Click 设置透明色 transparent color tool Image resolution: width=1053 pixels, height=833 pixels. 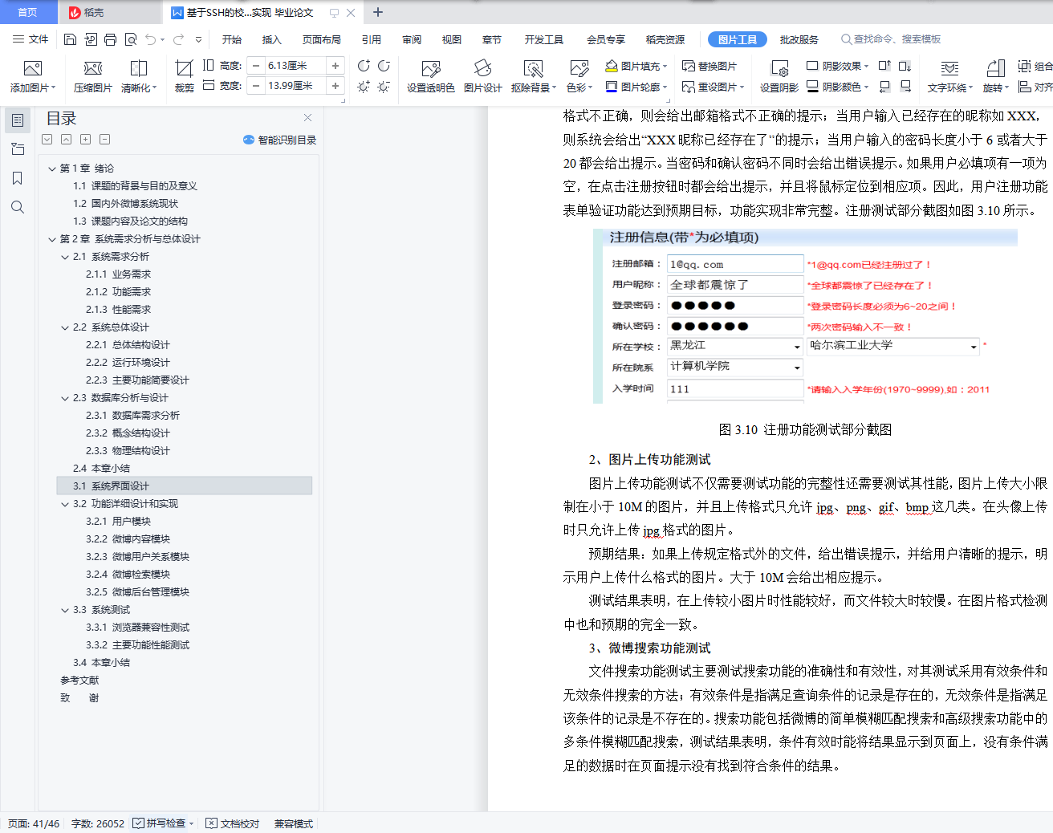point(431,77)
